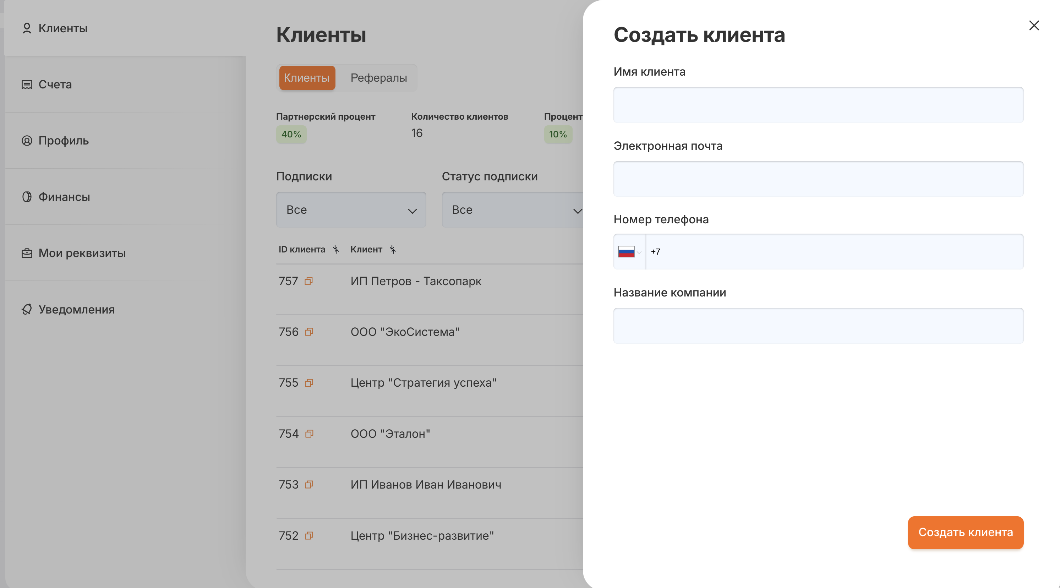The height and width of the screenshot is (588, 1060).
Task: Click the briefcase icon next to Мои реквизиты
Action: click(x=27, y=253)
